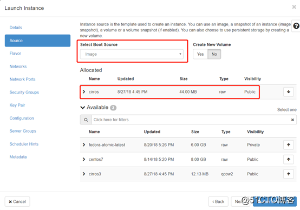Screen dimensions: 300x210
Task: Click the Available table Visibility column header
Action: click(x=255, y=132)
